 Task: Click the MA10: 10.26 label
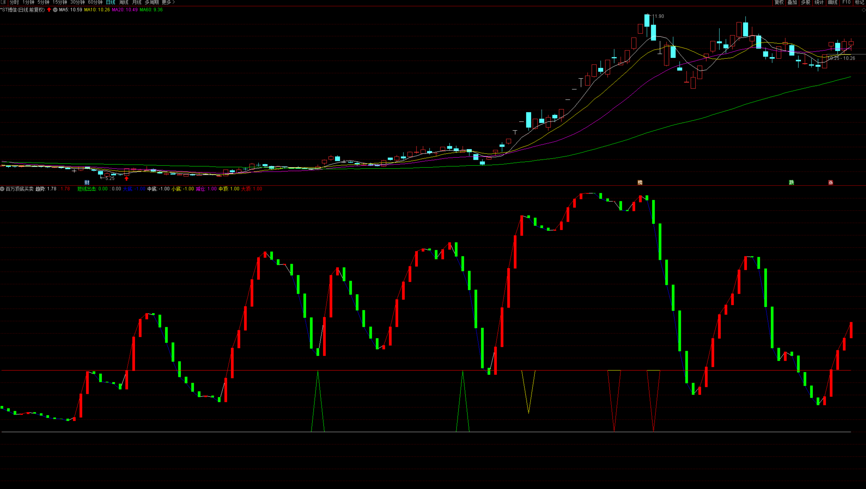coord(97,10)
